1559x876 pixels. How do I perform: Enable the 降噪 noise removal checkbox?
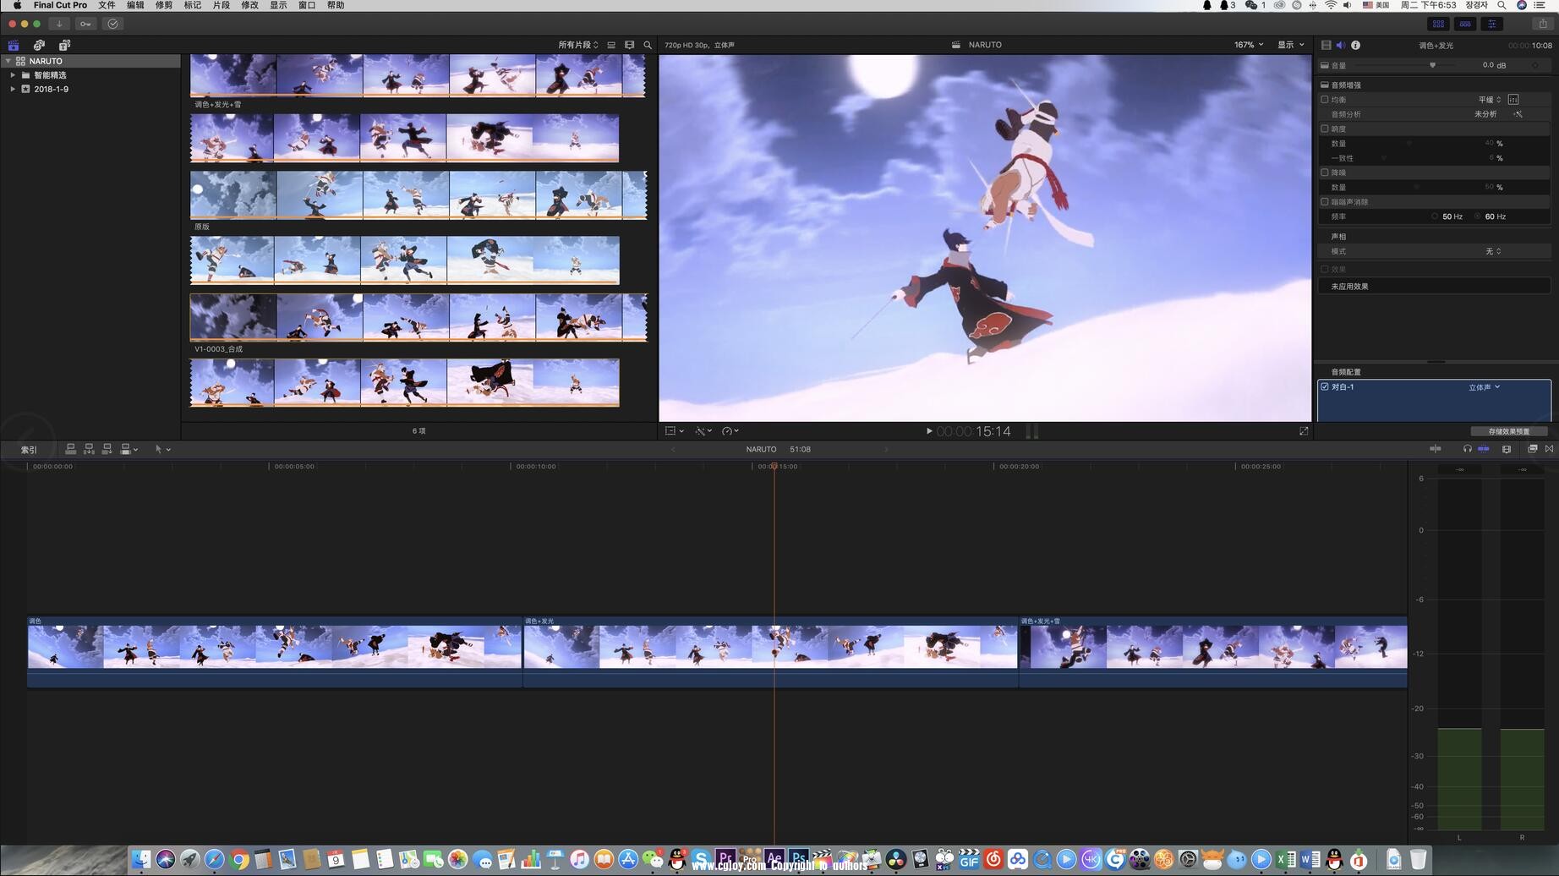tap(1325, 172)
